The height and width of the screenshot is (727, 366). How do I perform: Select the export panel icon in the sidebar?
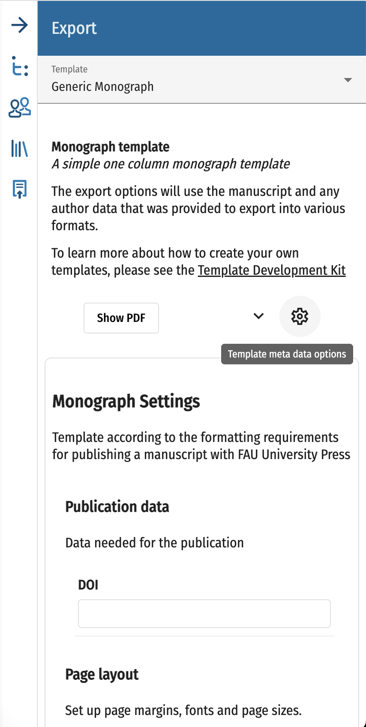(x=20, y=189)
